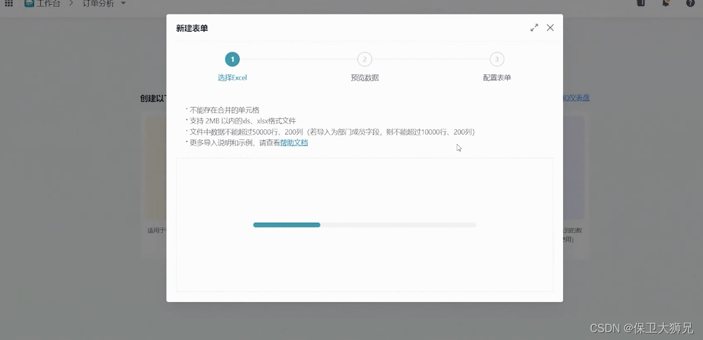Viewport: 703px width, 340px height.
Task: Open the notification bell icon
Action: (x=666, y=2)
